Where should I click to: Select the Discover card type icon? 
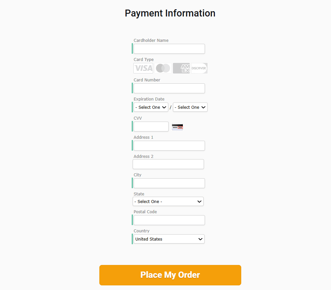click(x=199, y=68)
